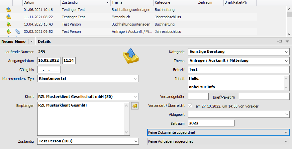Screen dimensions: 292x149
Task: Expand the Keine Dokumente zugeordnet section
Action: tap(286, 132)
